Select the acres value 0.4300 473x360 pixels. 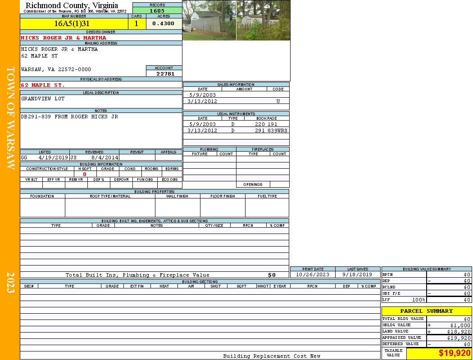[x=163, y=24]
